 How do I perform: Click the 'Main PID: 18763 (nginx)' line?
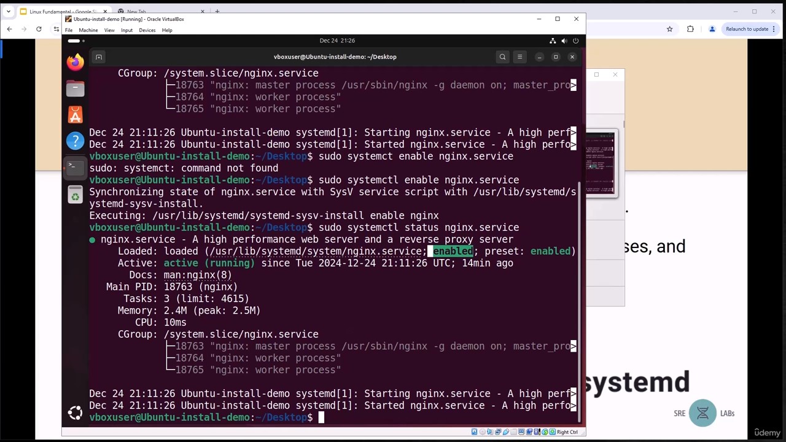(x=172, y=287)
